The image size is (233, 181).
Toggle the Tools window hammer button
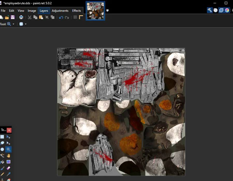tap(210, 10)
